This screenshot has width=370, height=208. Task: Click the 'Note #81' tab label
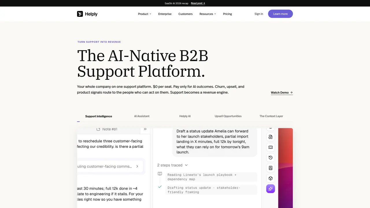click(110, 129)
